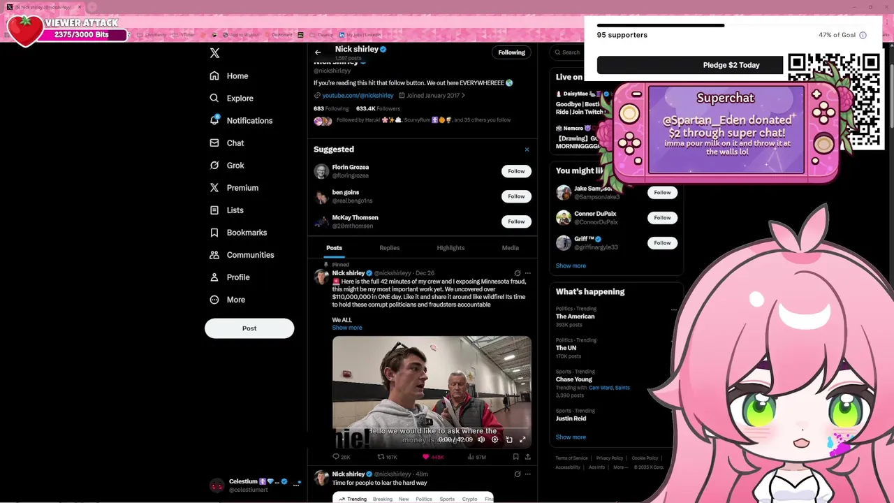The width and height of the screenshot is (894, 503).
Task: Open the 633.4K Followers list
Action: coord(378,109)
